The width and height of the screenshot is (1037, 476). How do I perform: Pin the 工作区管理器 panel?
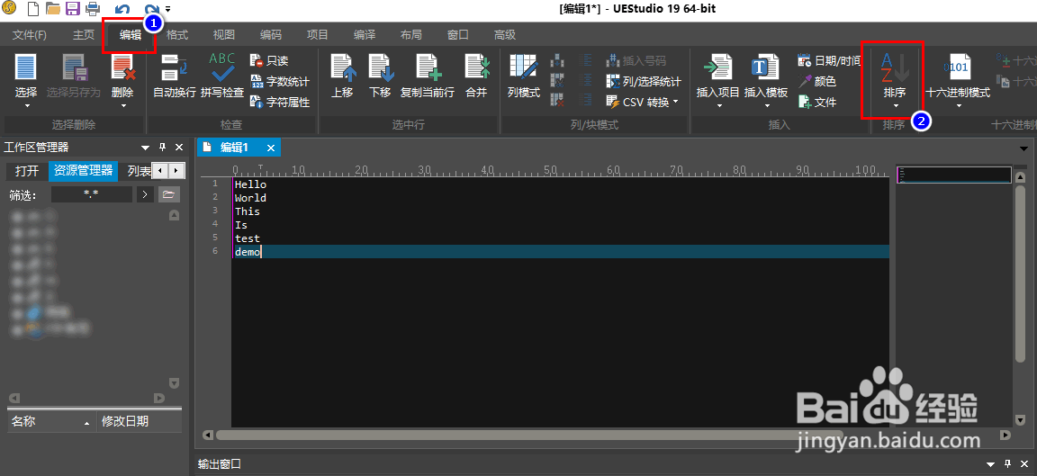[163, 148]
